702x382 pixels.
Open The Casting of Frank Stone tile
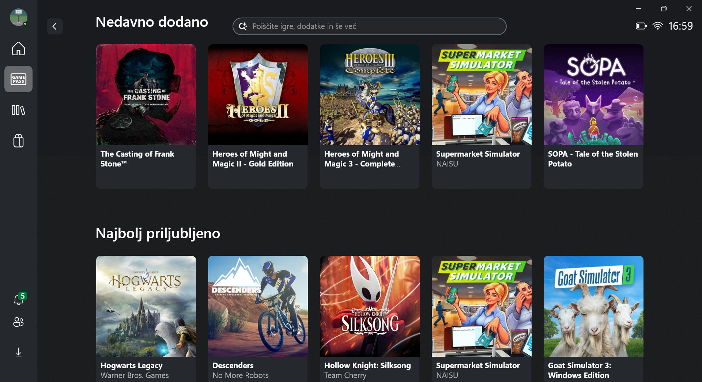point(146,116)
